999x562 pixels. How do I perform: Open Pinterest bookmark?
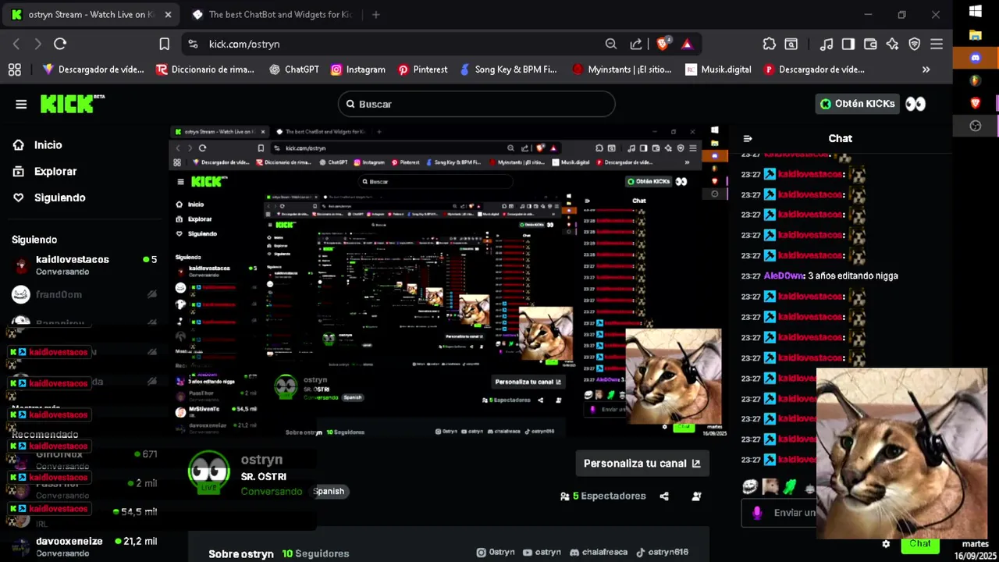tap(422, 69)
